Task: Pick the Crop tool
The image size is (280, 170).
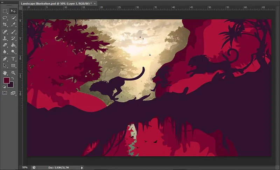Action: 5,24
